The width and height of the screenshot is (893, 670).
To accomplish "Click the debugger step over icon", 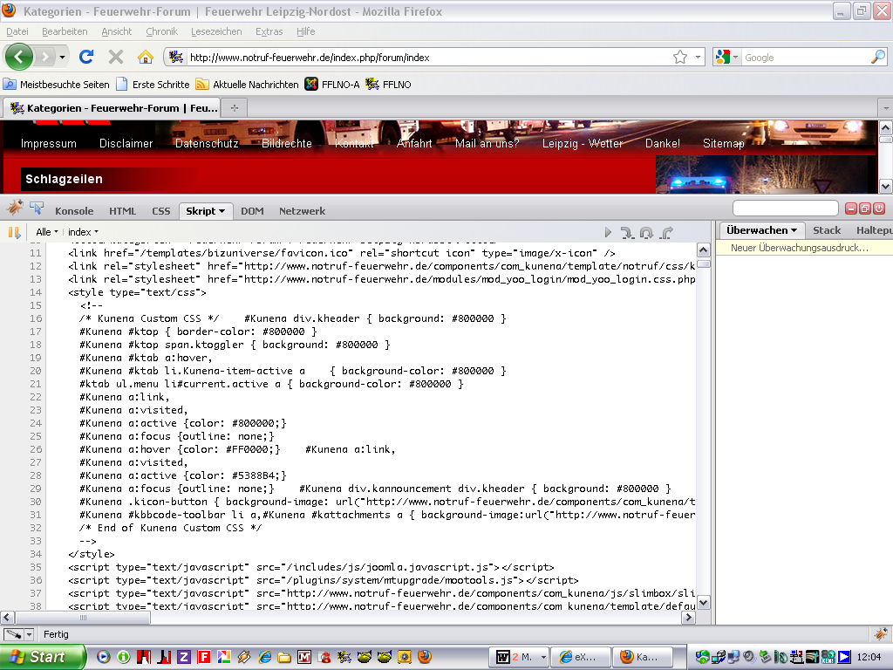I will [646, 232].
